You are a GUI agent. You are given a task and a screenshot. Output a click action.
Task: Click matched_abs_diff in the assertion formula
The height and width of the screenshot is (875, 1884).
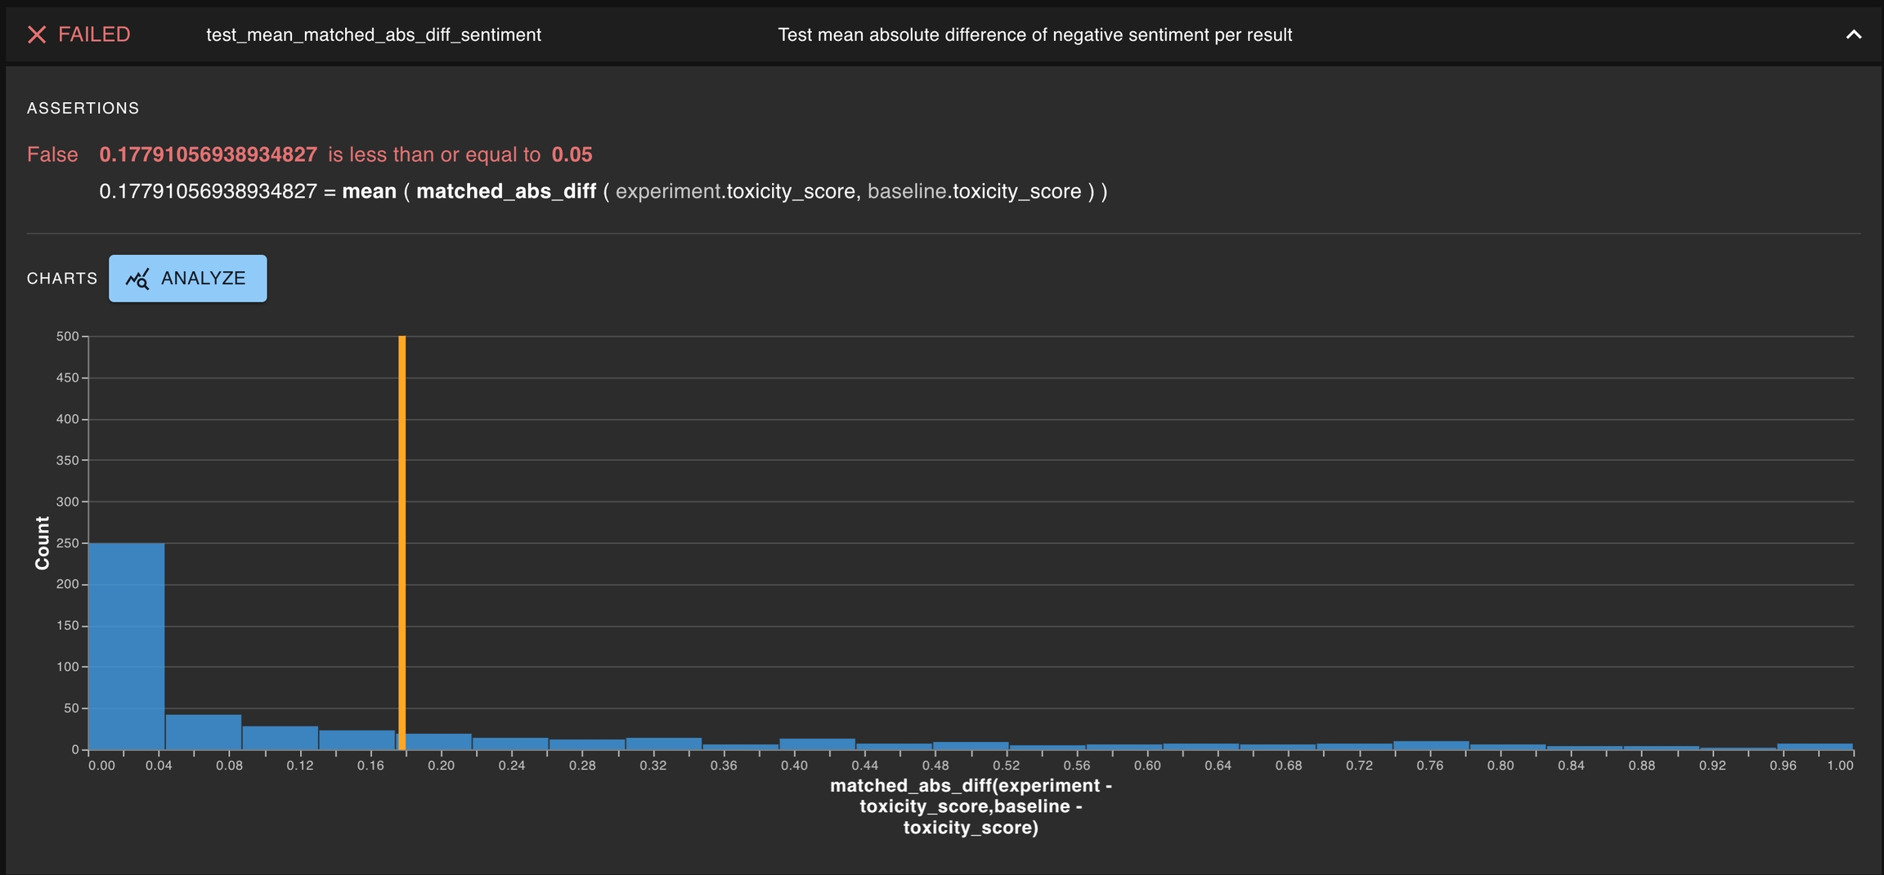coord(506,191)
